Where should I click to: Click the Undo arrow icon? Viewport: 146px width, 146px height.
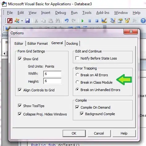(x=67, y=21)
